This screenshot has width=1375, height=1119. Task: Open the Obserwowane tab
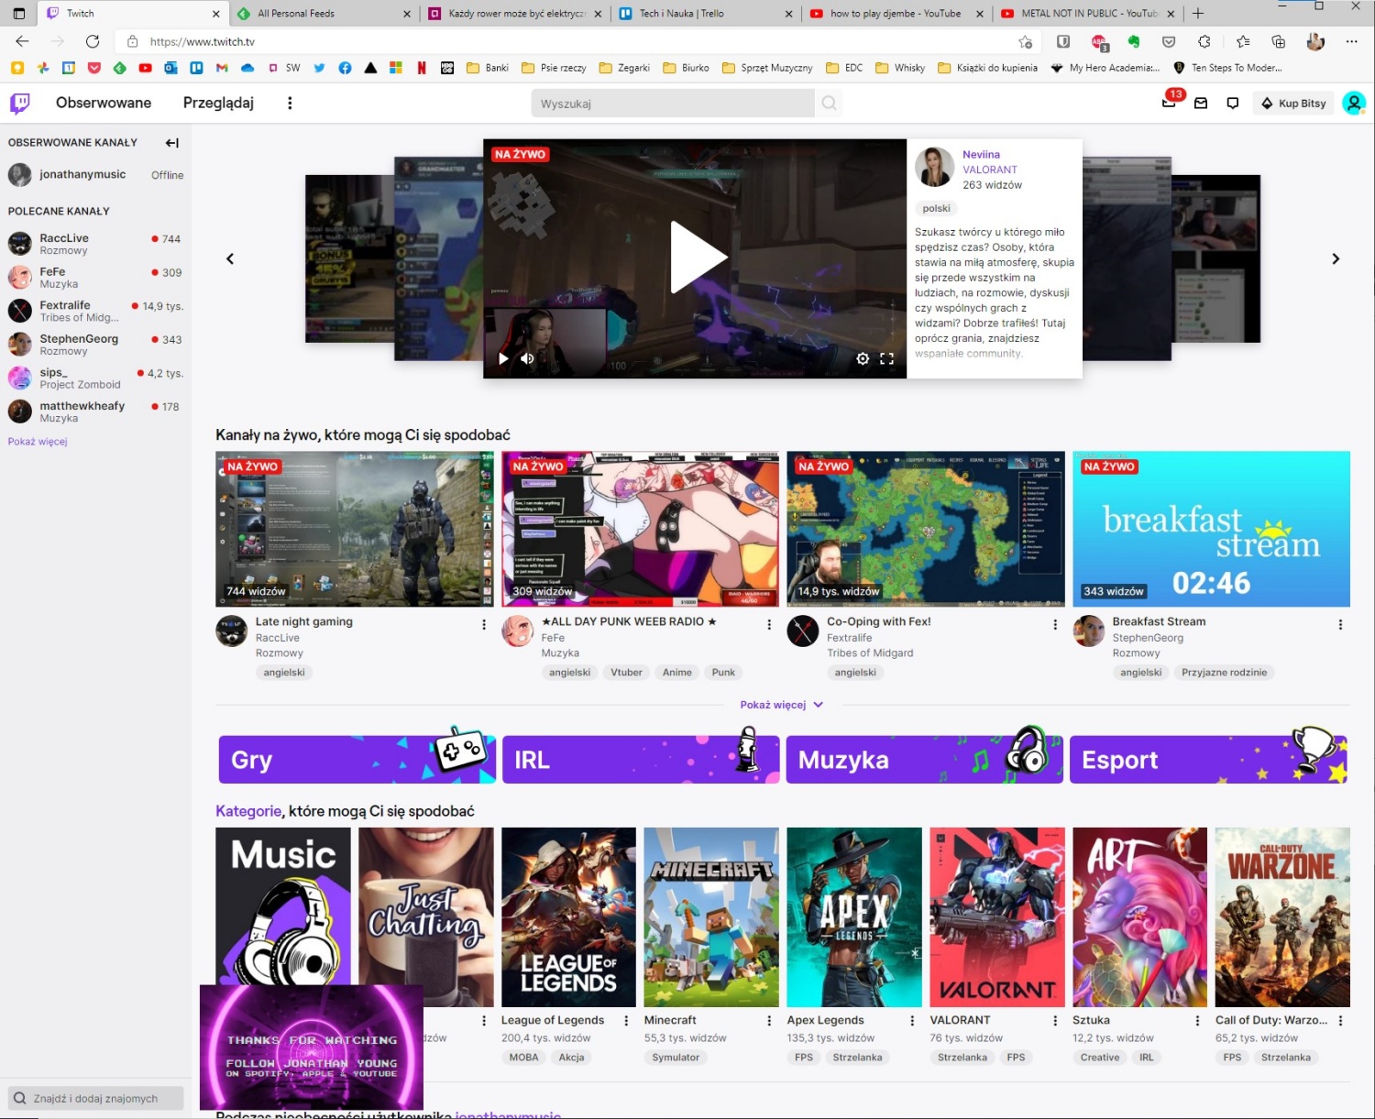click(x=104, y=103)
